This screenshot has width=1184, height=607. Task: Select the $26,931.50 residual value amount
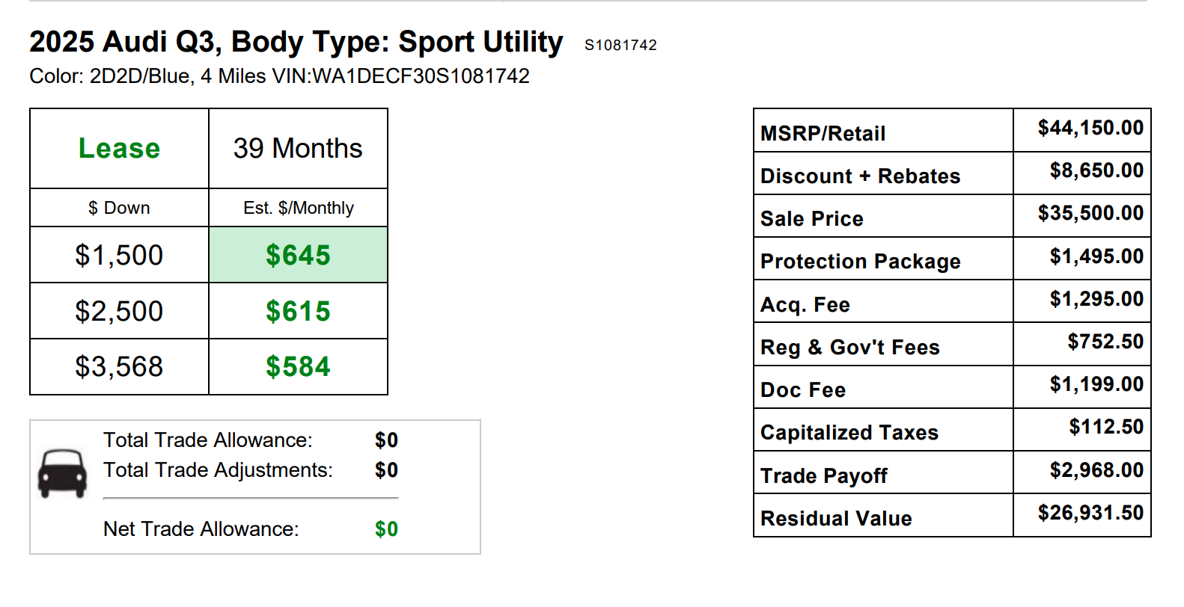[1090, 513]
